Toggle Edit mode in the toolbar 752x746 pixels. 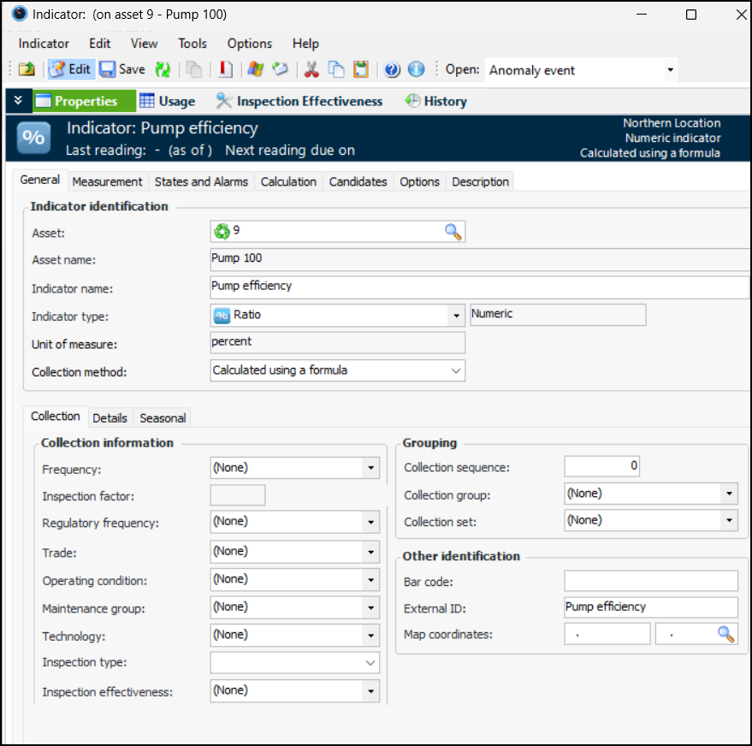click(x=69, y=70)
